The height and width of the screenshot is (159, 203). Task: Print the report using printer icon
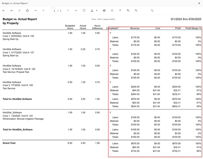(x=104, y=11)
